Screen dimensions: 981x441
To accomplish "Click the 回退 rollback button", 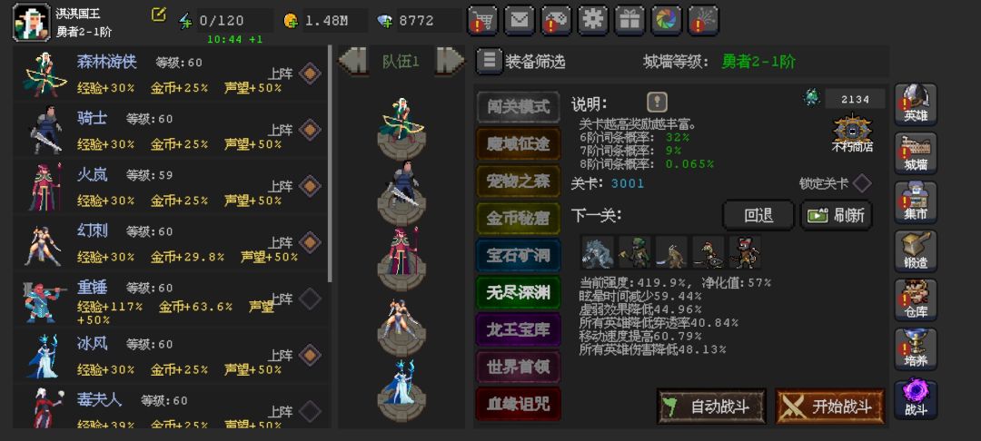I will click(x=758, y=215).
